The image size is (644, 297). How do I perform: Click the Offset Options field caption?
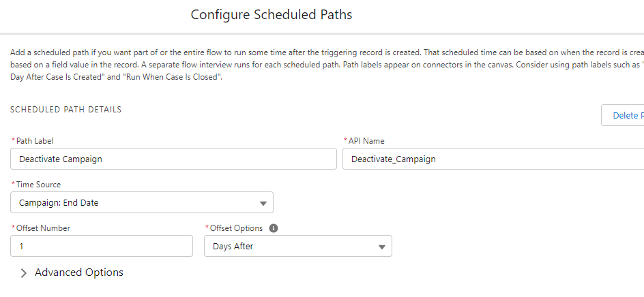coord(236,228)
